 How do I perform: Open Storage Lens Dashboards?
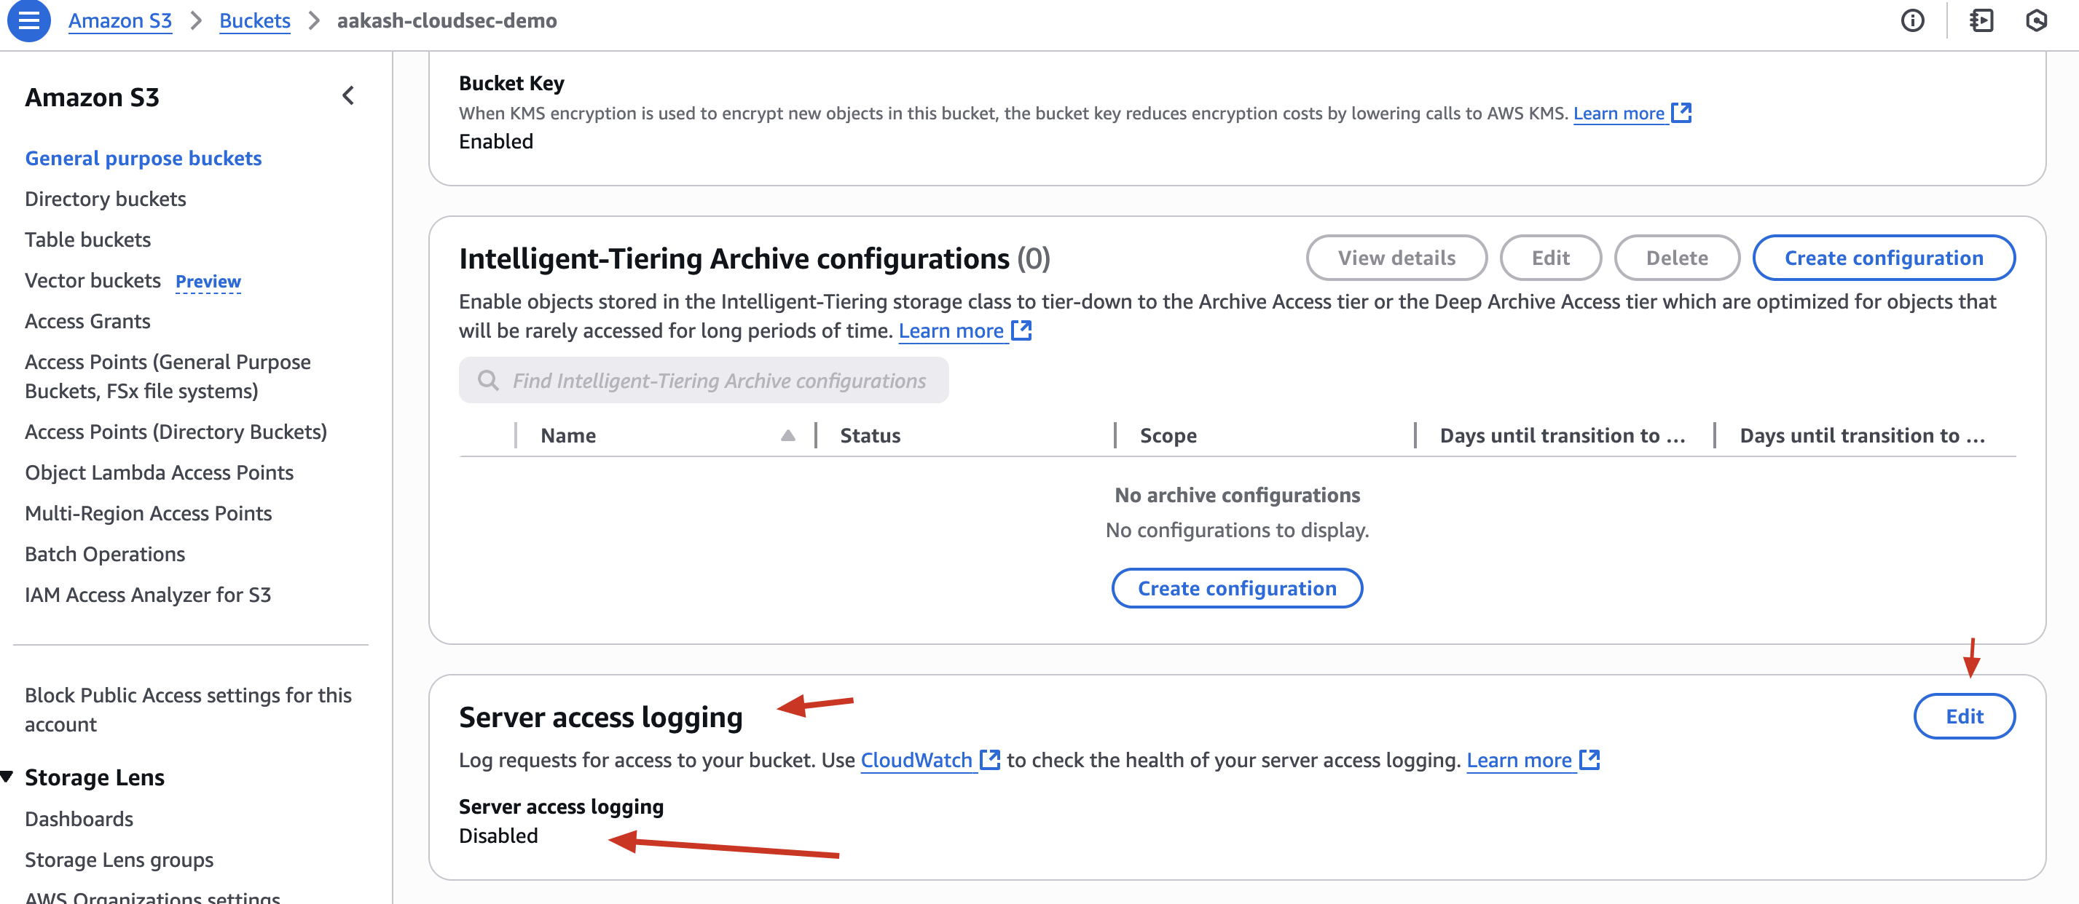[79, 819]
